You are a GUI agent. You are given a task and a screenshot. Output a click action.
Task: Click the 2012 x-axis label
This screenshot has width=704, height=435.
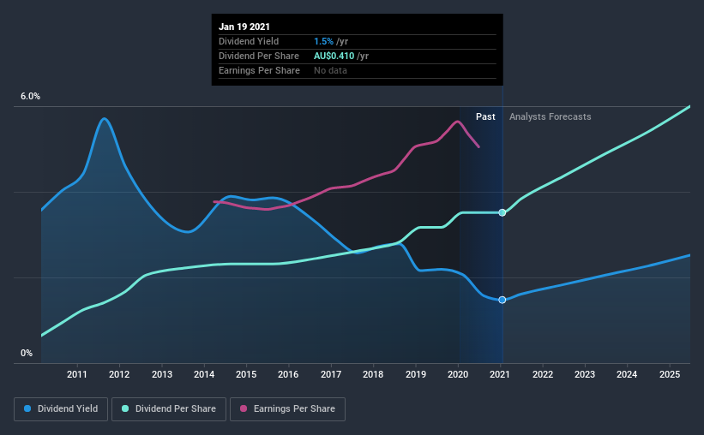[x=119, y=374]
